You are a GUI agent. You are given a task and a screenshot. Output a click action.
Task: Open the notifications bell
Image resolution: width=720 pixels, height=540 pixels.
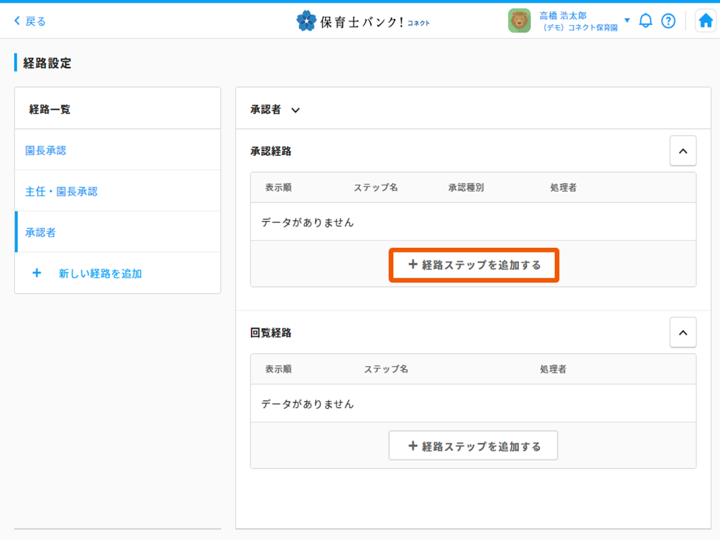(646, 21)
